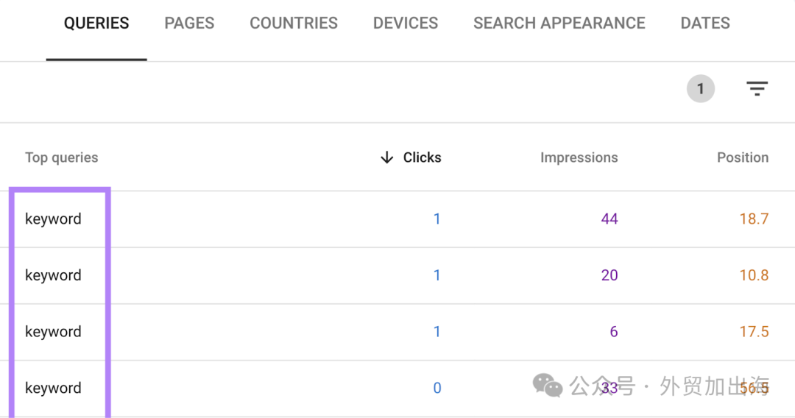
Task: Click the 18.7 position value
Action: [754, 219]
